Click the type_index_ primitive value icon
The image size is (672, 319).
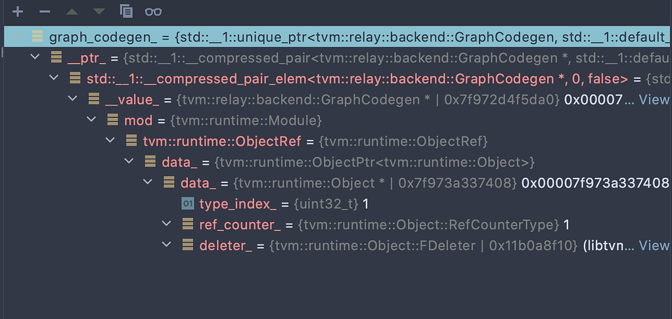(188, 204)
